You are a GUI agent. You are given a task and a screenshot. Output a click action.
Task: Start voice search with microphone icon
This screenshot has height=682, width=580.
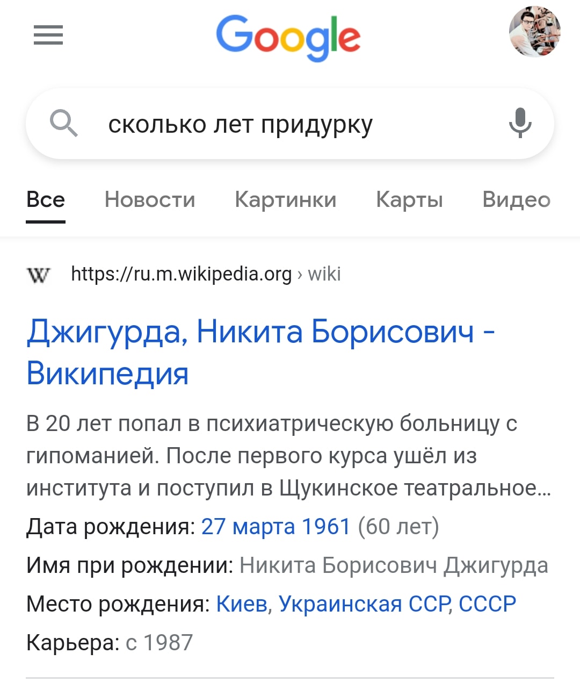[x=520, y=123]
